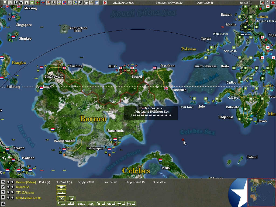Click left arrow beside TF 1105

point(8,192)
